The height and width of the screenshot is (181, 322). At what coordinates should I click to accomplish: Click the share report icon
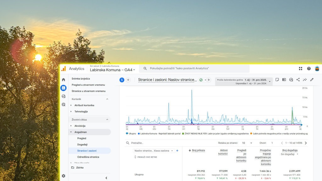298,80
